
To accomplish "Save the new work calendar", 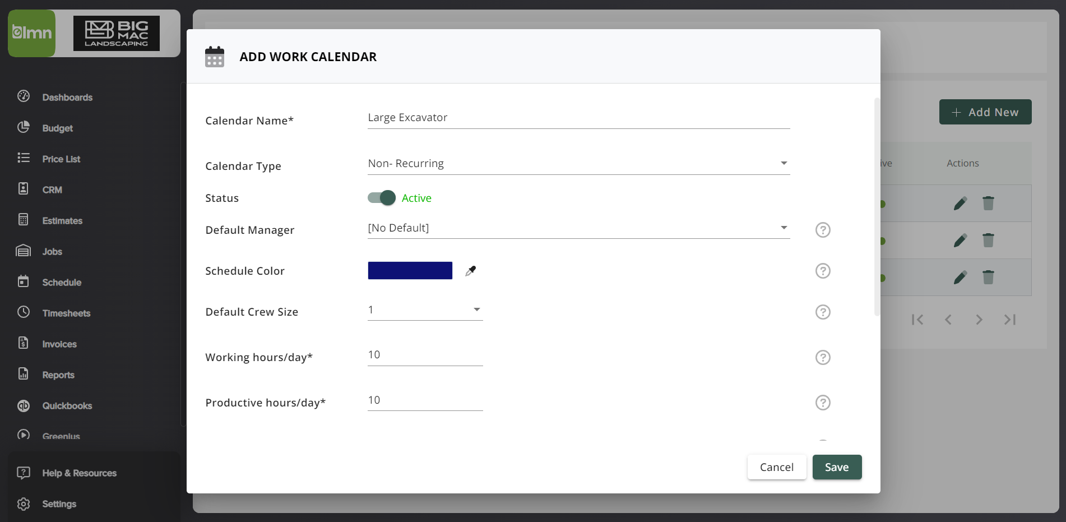I will pyautogui.click(x=837, y=467).
